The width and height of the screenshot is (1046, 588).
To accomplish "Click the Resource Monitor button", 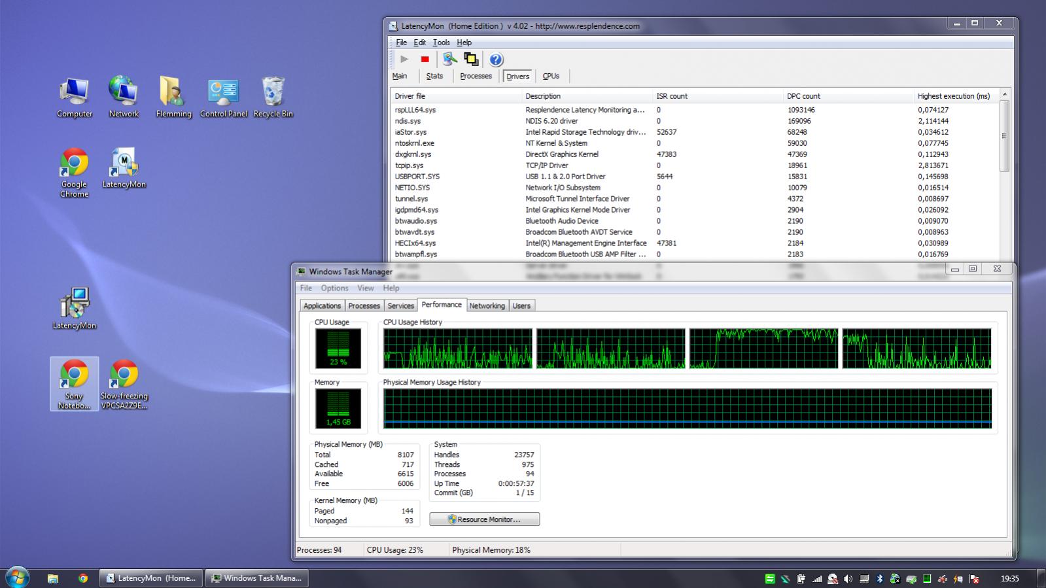I will tap(484, 519).
